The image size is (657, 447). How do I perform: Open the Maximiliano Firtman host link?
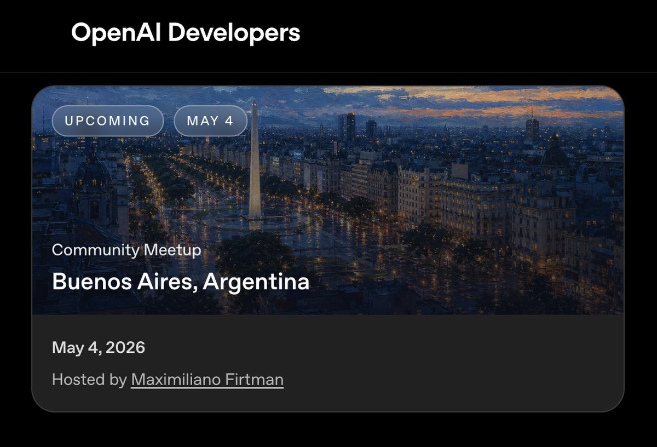click(x=207, y=380)
